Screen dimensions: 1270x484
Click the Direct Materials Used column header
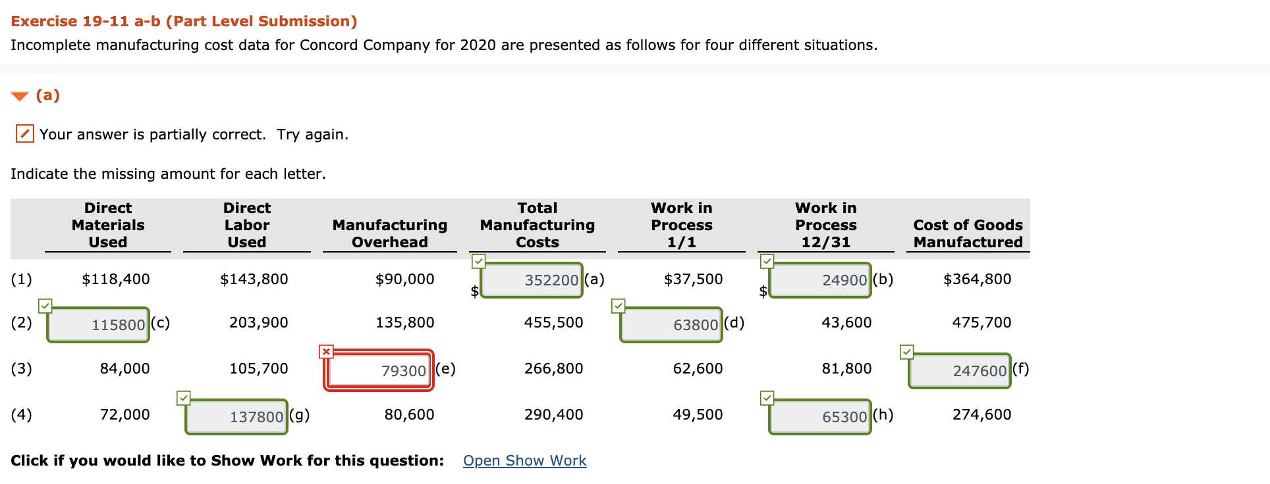(108, 225)
